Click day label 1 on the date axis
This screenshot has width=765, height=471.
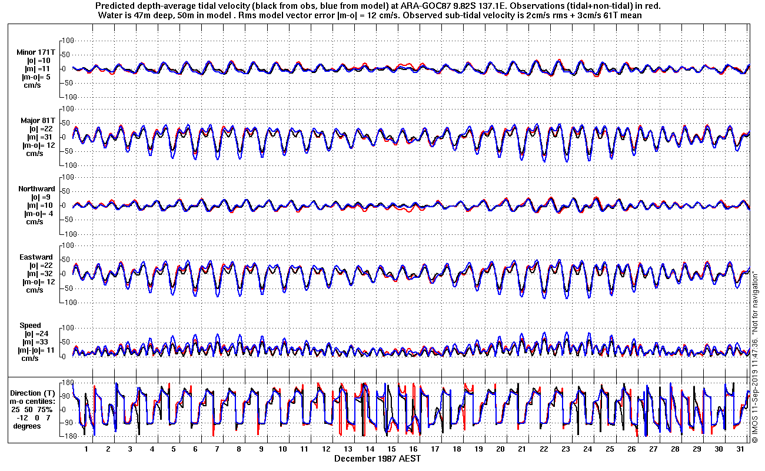[86, 449]
